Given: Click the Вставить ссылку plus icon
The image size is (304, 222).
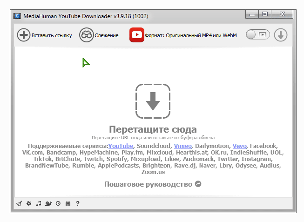Looking at the screenshot, I should [23, 35].
